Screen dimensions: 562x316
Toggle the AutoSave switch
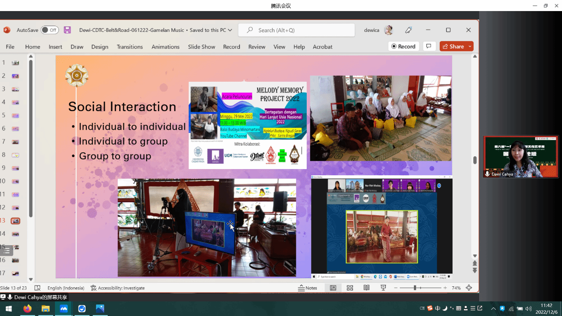click(50, 30)
